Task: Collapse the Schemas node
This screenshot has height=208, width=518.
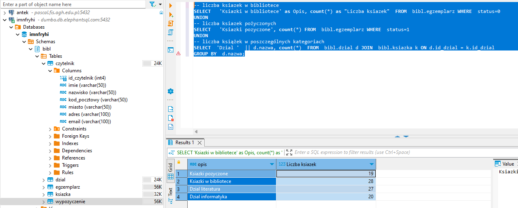Action: point(24,42)
